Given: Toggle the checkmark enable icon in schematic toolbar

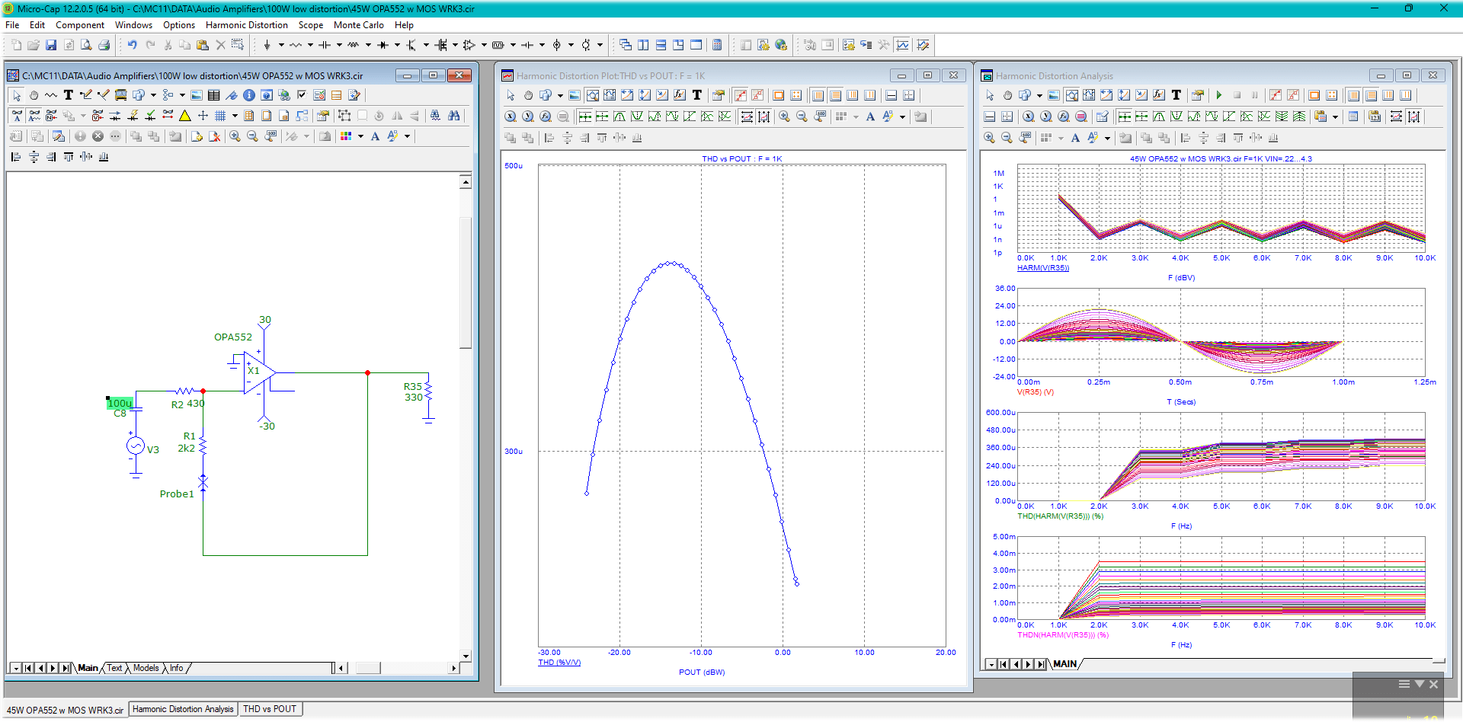Looking at the screenshot, I should coord(302,95).
